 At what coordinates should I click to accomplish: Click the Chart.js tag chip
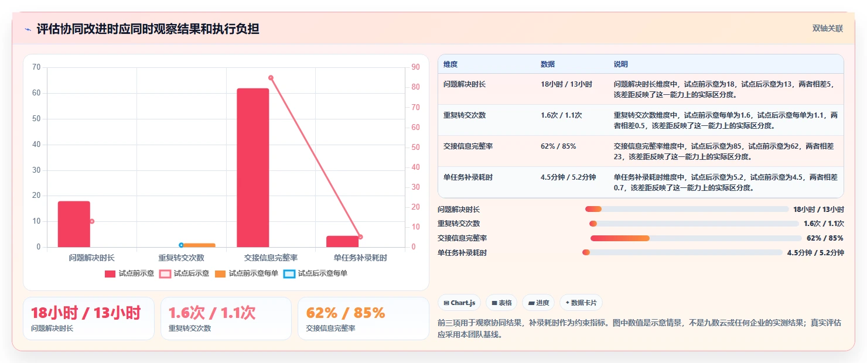459,303
